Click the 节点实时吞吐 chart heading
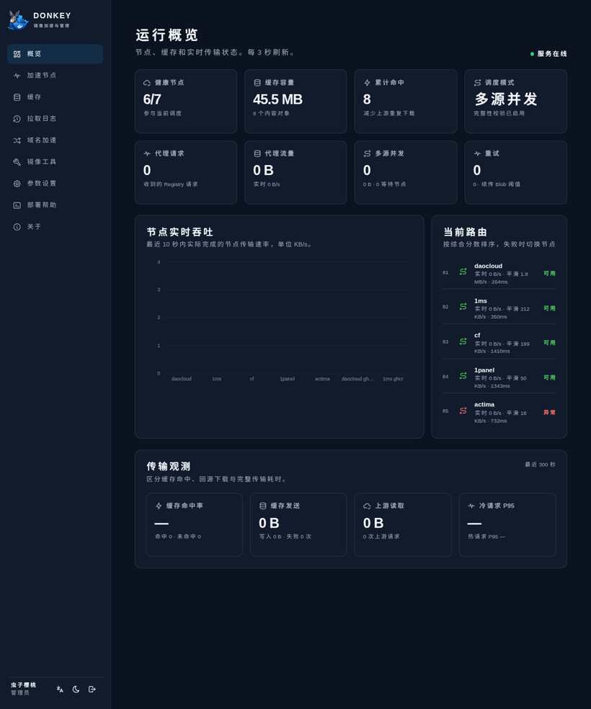591x709 pixels. point(179,232)
